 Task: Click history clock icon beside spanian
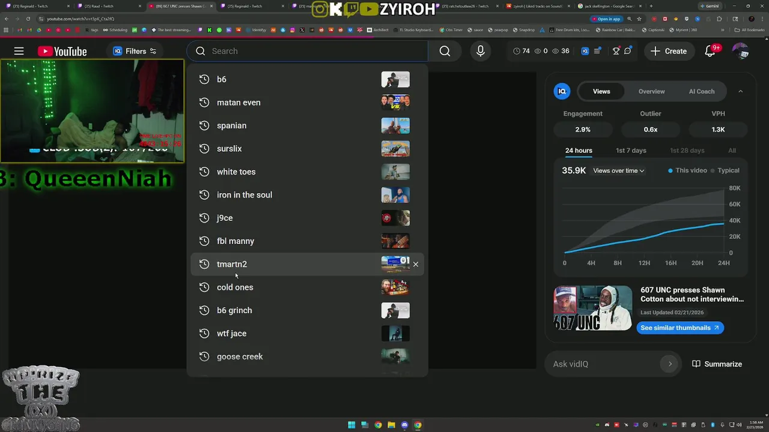pyautogui.click(x=204, y=125)
